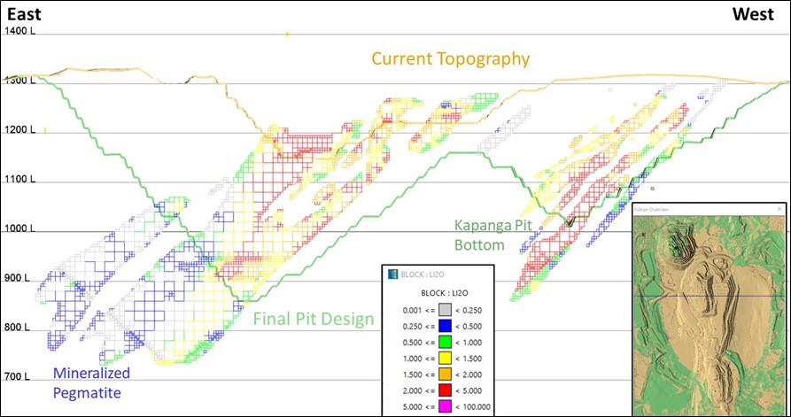Click the East direction label
This screenshot has width=791, height=417.
tap(24, 15)
